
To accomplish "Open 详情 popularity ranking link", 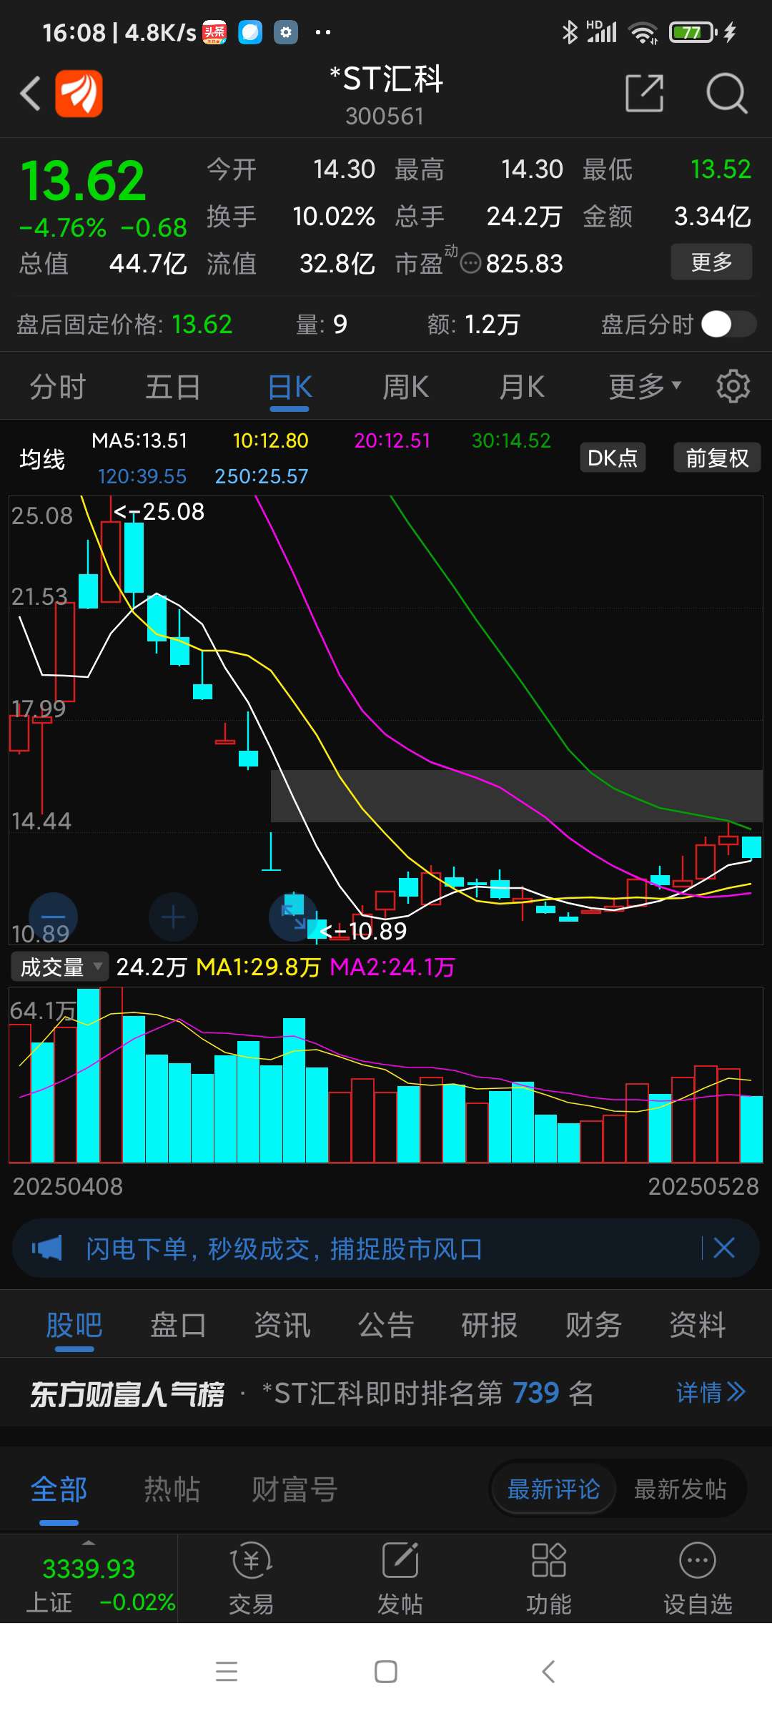I will 711,1392.
